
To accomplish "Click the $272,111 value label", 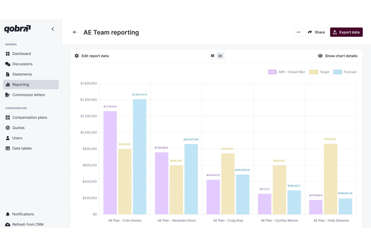I will 265,189.
